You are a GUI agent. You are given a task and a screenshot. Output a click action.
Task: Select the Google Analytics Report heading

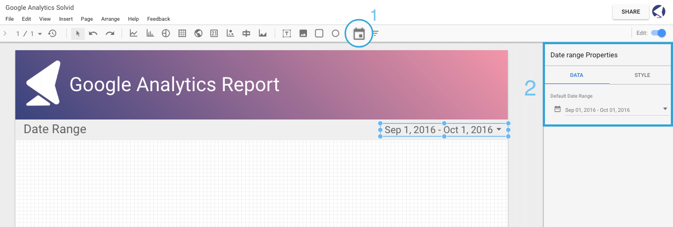pos(175,85)
